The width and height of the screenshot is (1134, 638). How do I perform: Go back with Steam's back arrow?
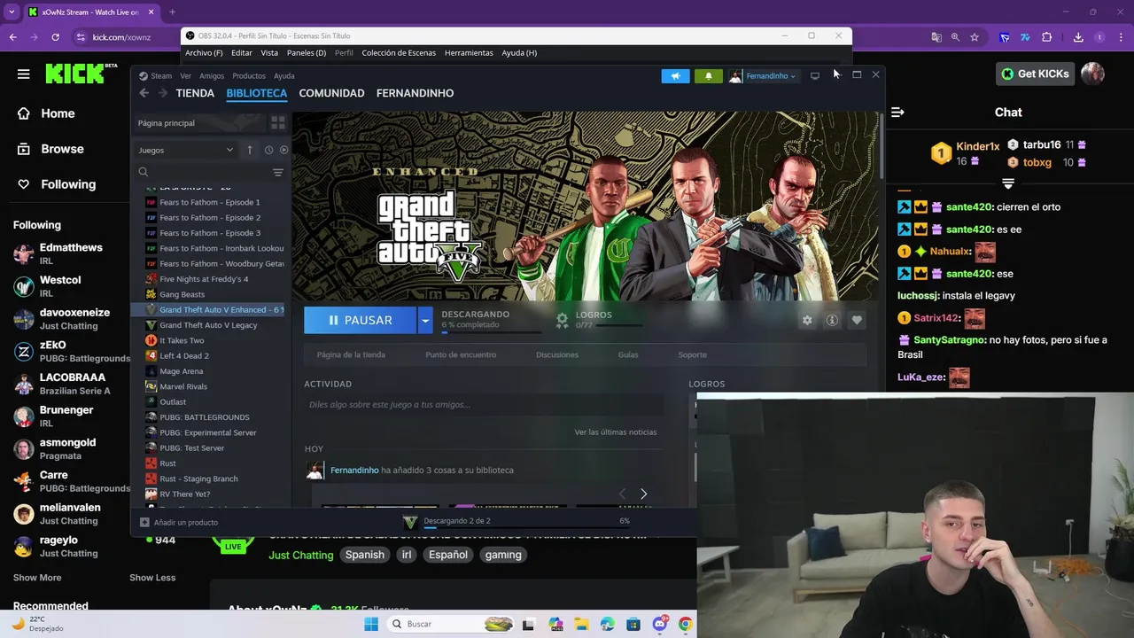tap(144, 93)
